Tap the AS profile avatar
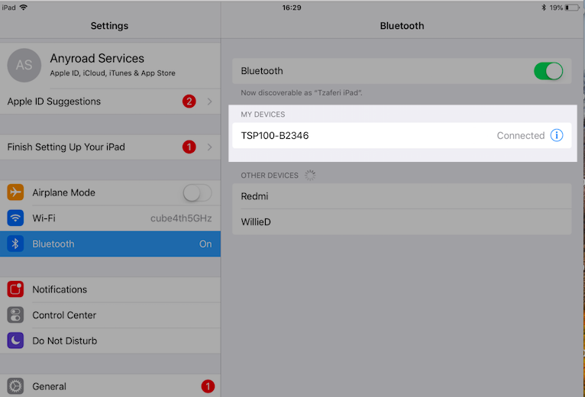The width and height of the screenshot is (585, 397). point(24,66)
